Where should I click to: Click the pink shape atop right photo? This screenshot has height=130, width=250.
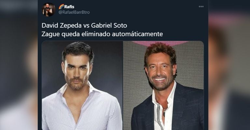160,43
